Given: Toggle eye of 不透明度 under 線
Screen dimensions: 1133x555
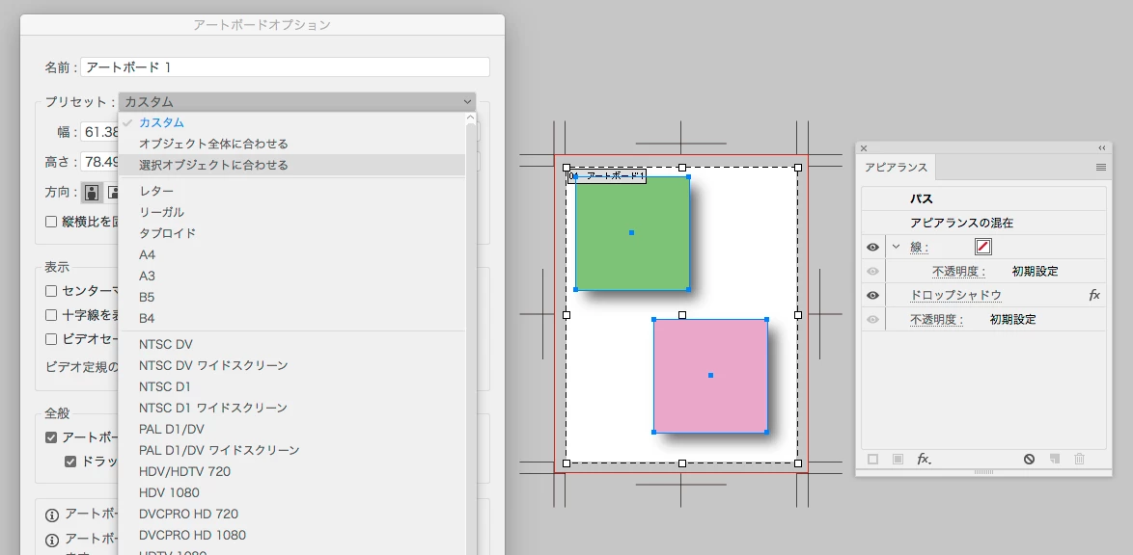Looking at the screenshot, I should [x=872, y=272].
